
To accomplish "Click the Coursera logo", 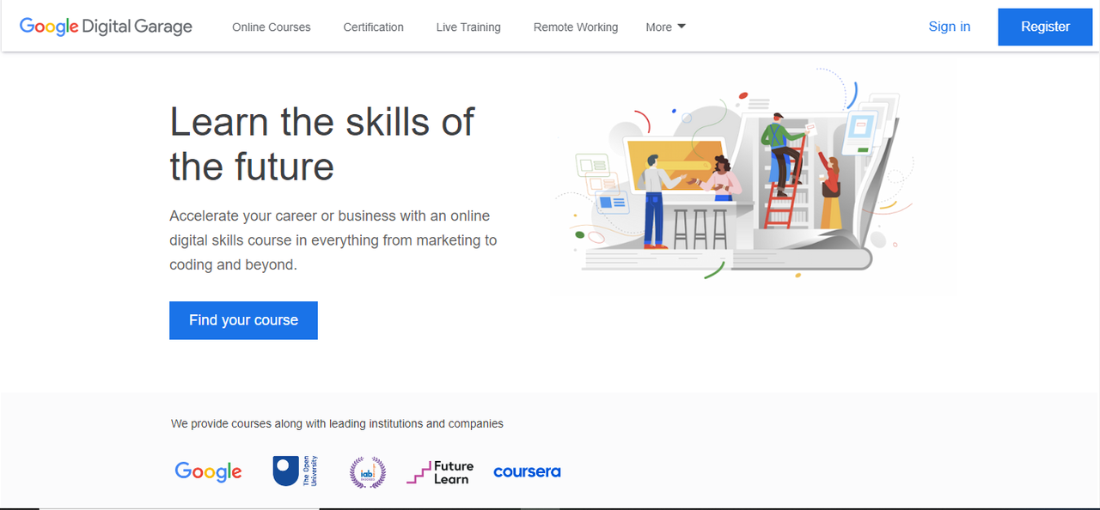I will point(527,471).
